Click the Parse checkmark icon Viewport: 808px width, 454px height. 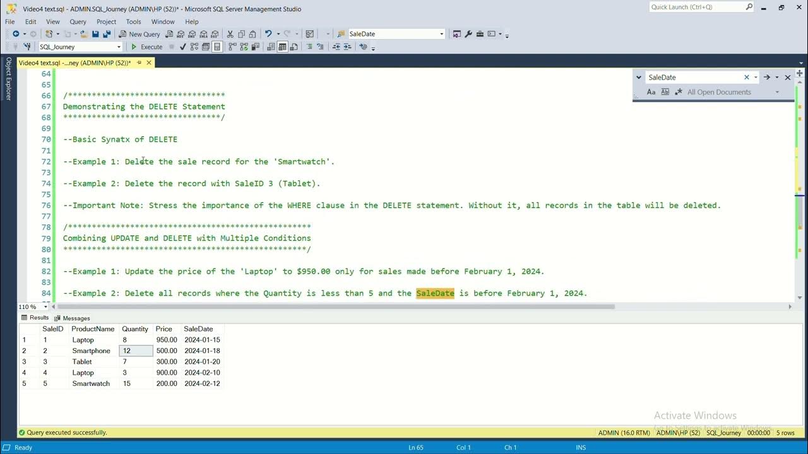(182, 47)
